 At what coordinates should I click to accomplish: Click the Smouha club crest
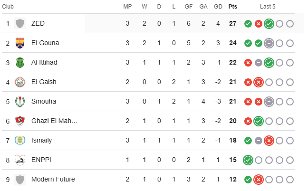tap(20, 102)
